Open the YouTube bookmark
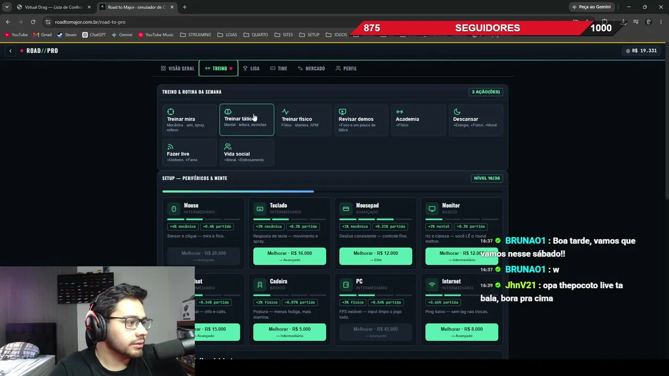 [16, 35]
